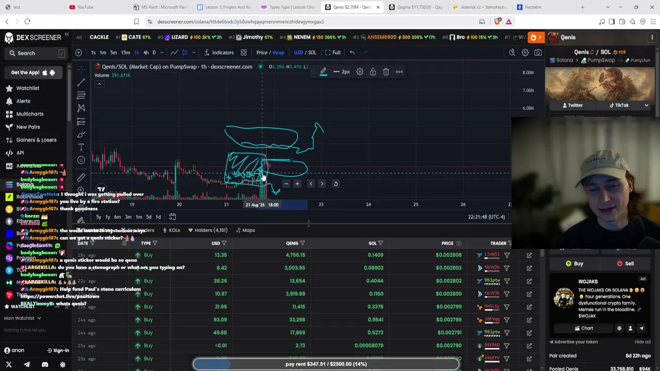The width and height of the screenshot is (660, 371).
Task: Toggle Full screen chart mode
Action: point(333,53)
